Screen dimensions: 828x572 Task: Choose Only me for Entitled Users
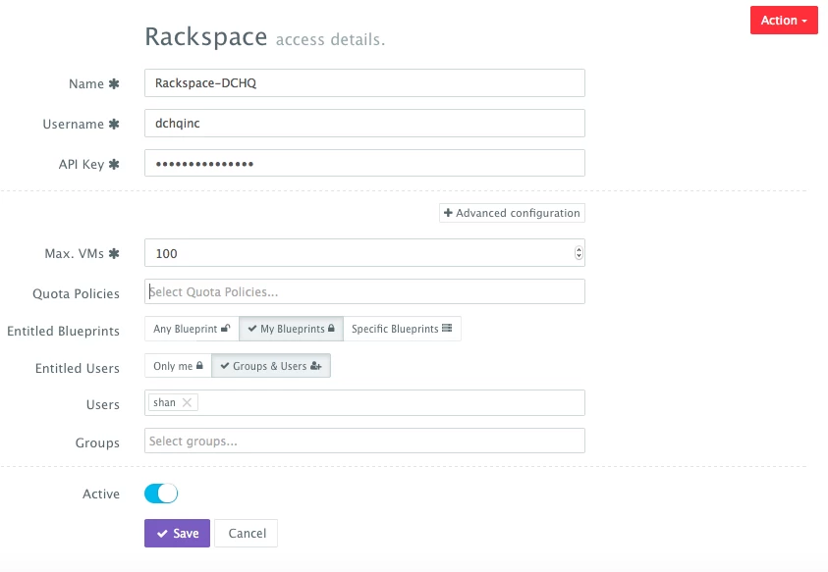[178, 366]
